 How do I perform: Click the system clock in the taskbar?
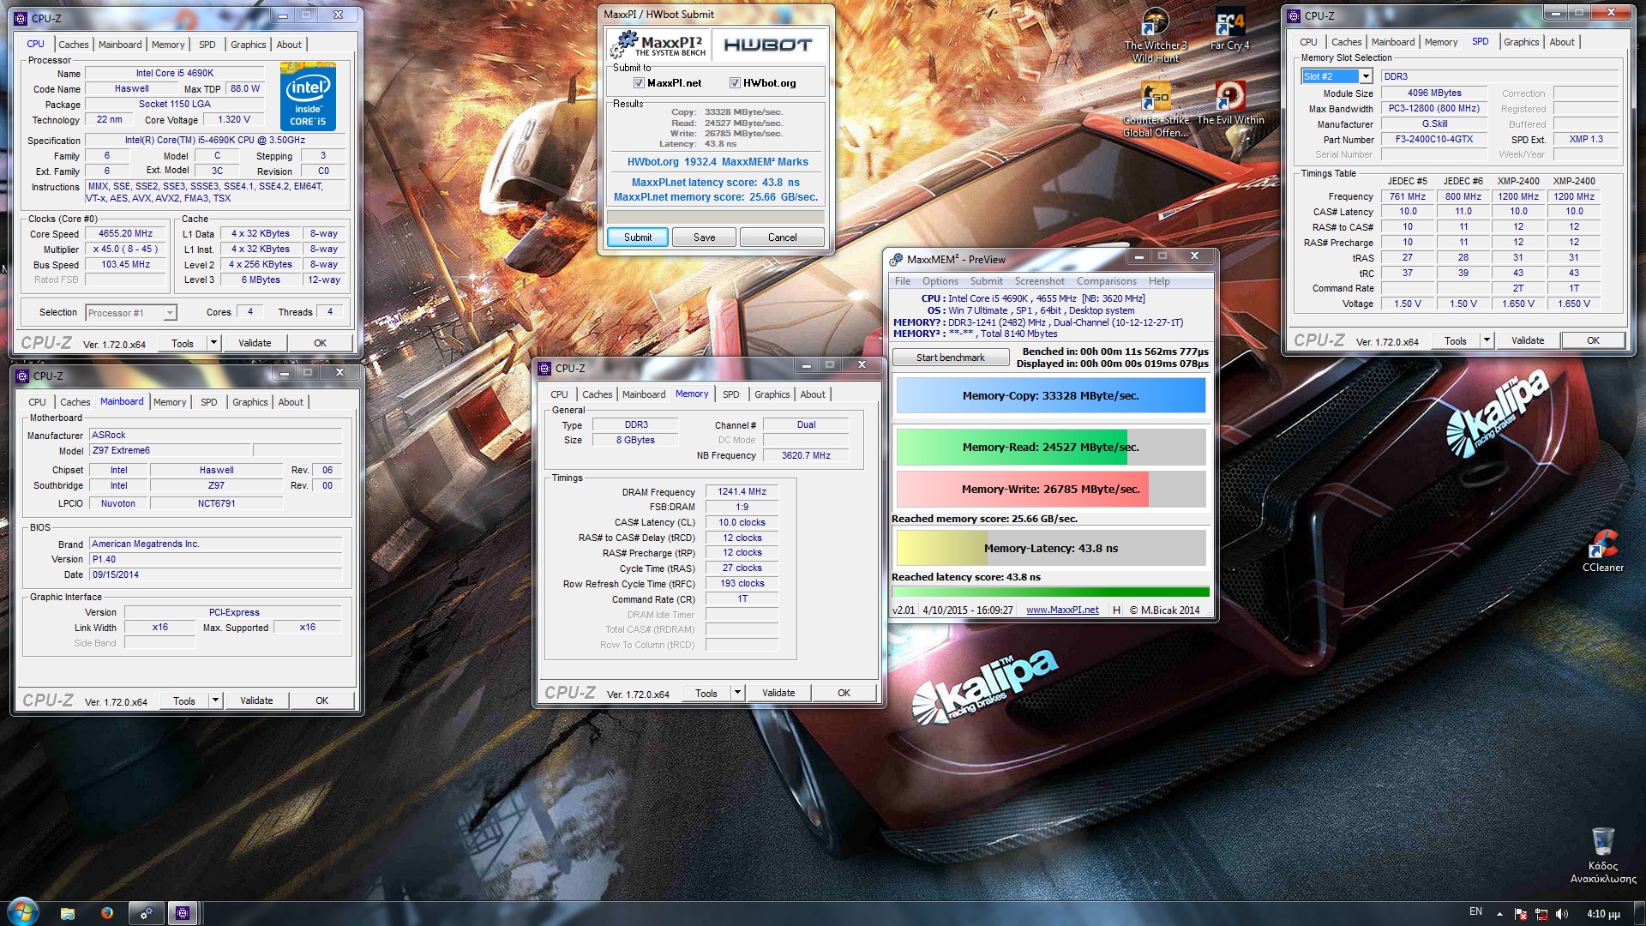1602,914
